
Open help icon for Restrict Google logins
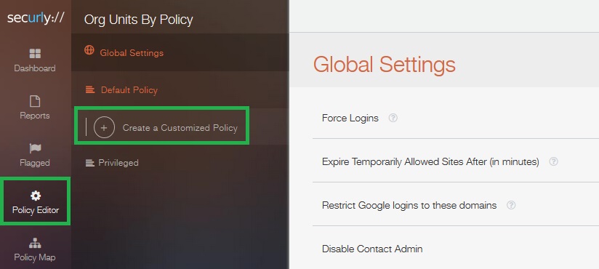click(x=511, y=205)
